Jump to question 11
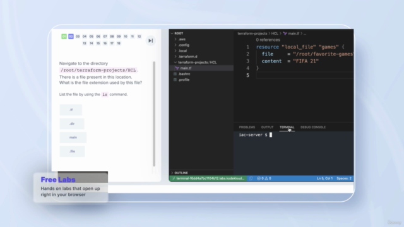This screenshot has width=404, height=227. pos(133,37)
